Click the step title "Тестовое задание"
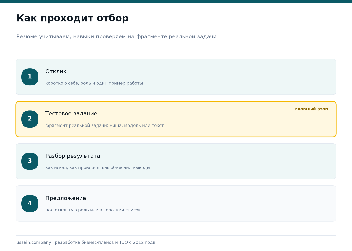Screen dimensions: 352x251 71,114
